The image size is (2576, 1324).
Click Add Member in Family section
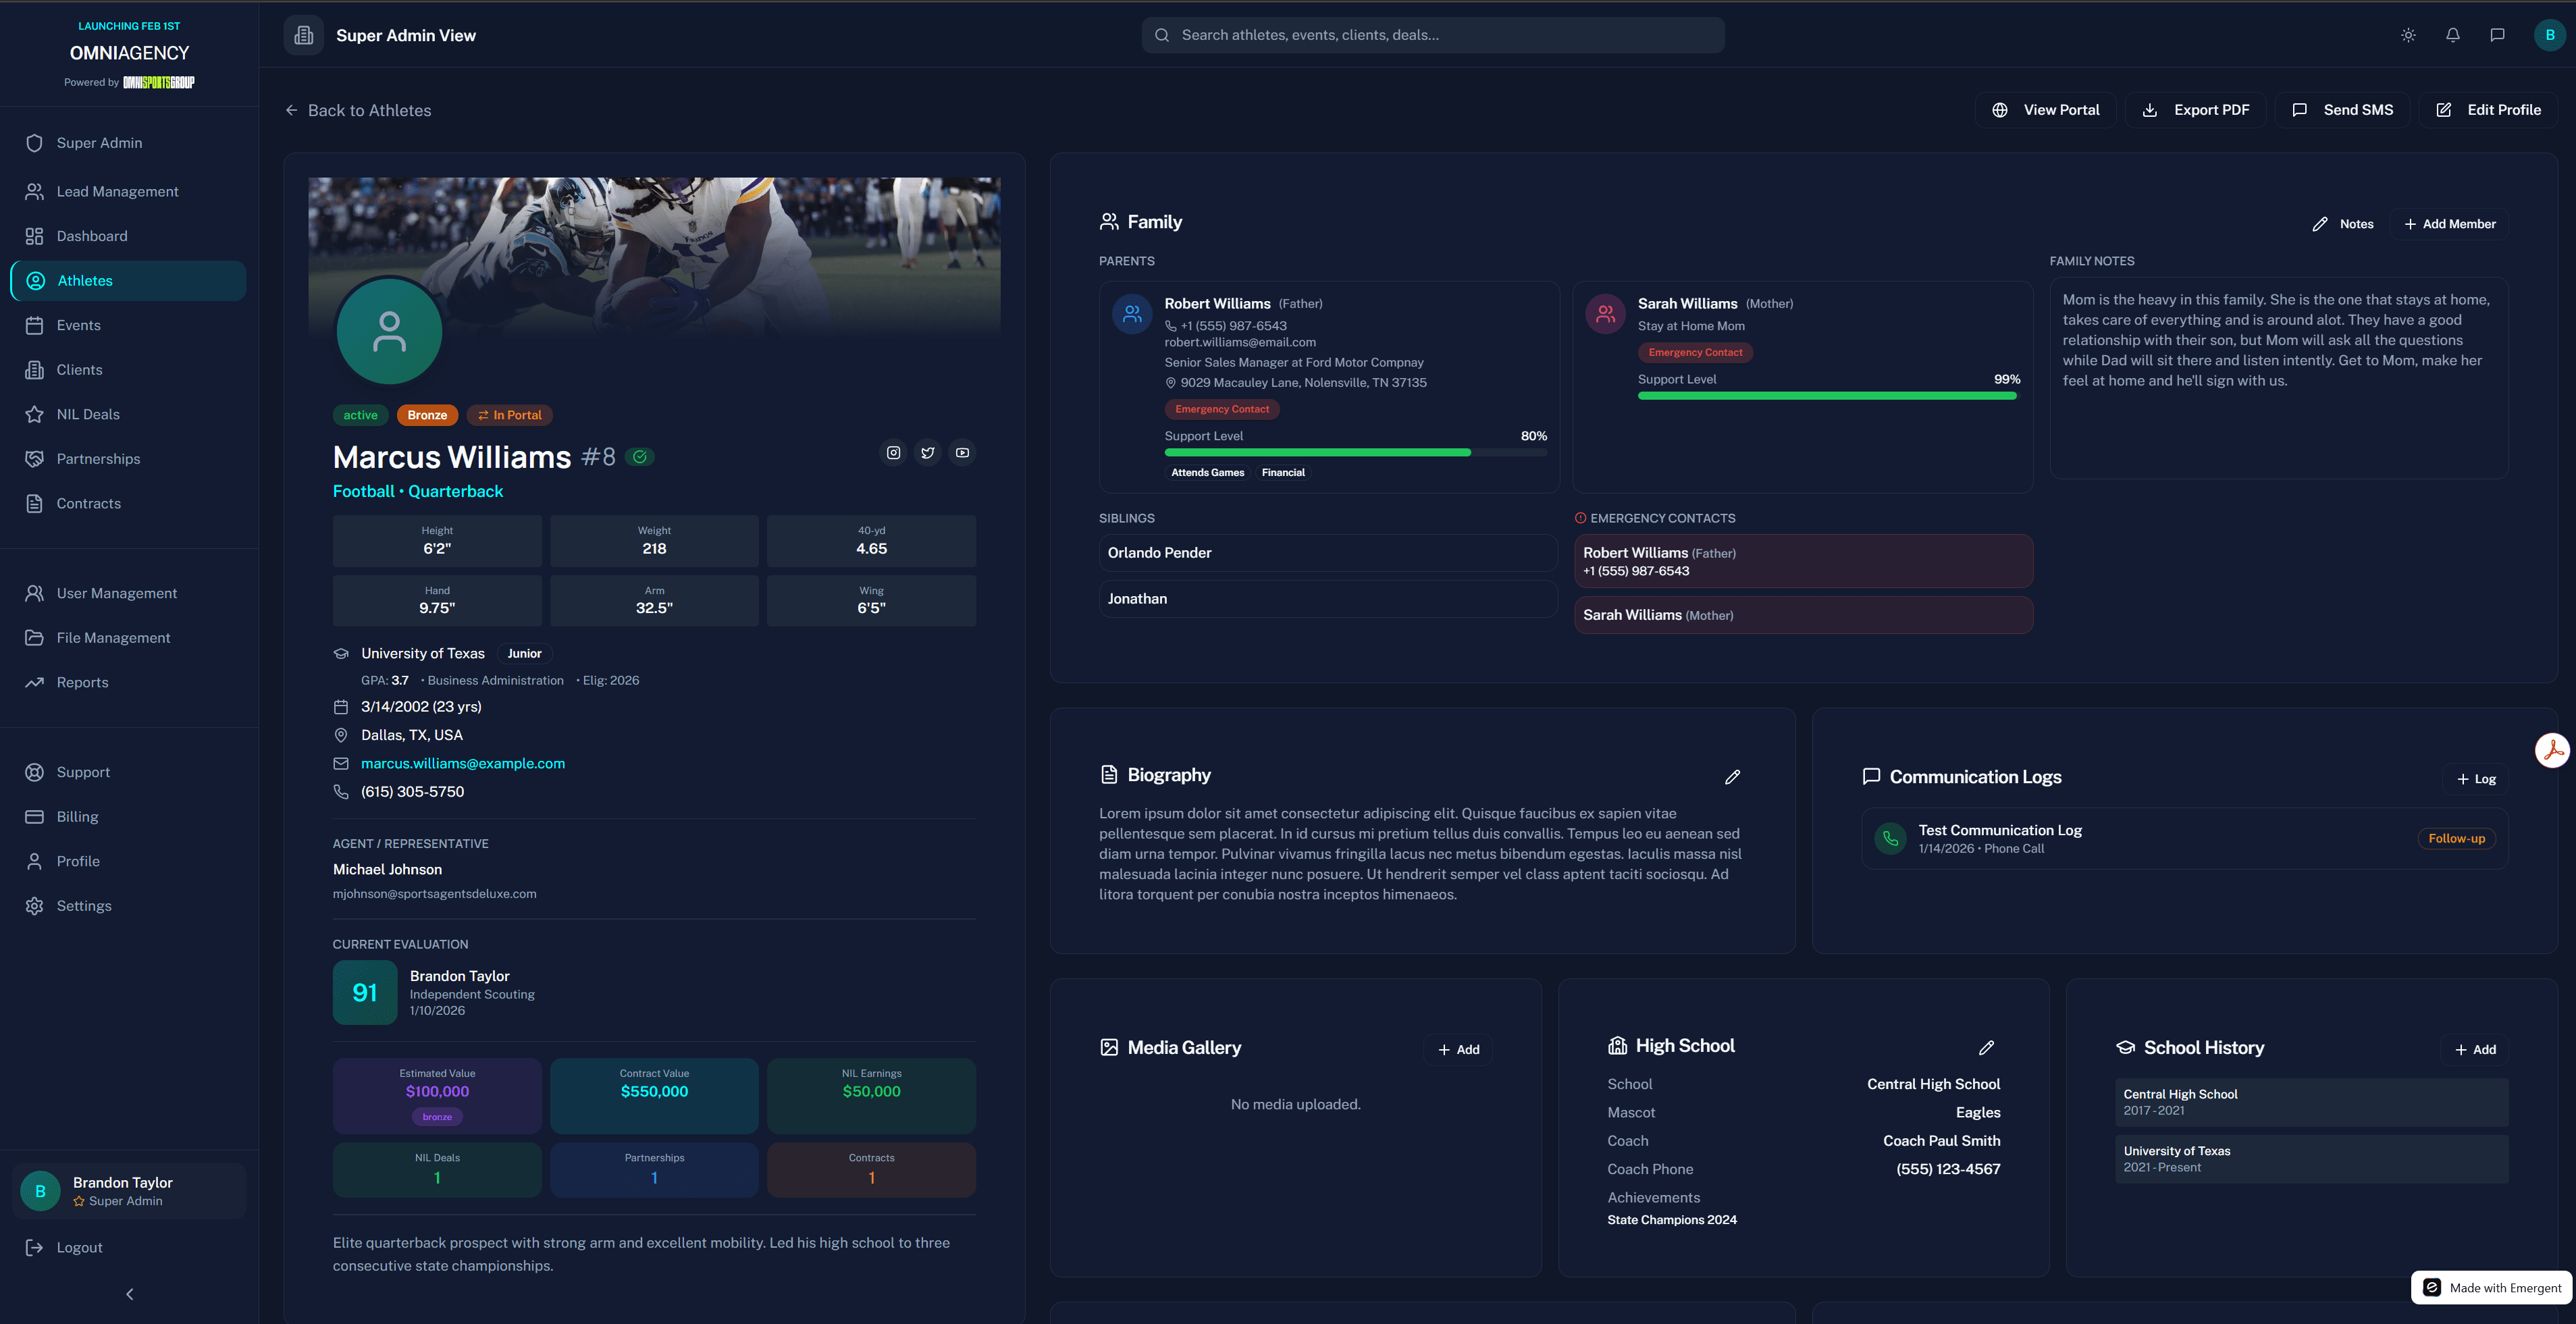2449,224
